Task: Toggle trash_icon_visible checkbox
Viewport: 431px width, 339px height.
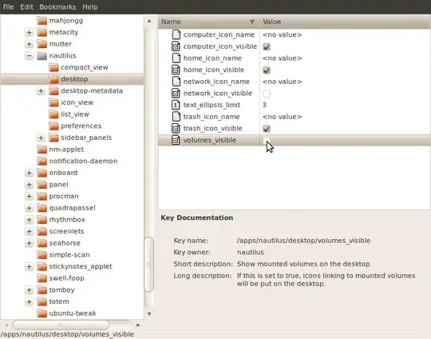Action: (267, 129)
